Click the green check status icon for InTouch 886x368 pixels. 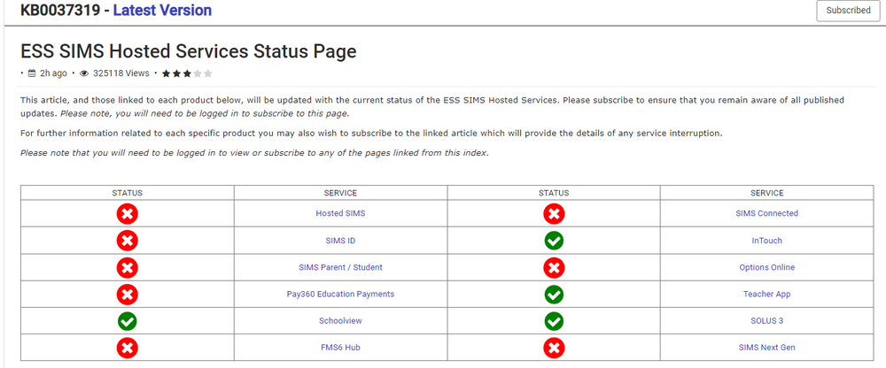click(554, 241)
